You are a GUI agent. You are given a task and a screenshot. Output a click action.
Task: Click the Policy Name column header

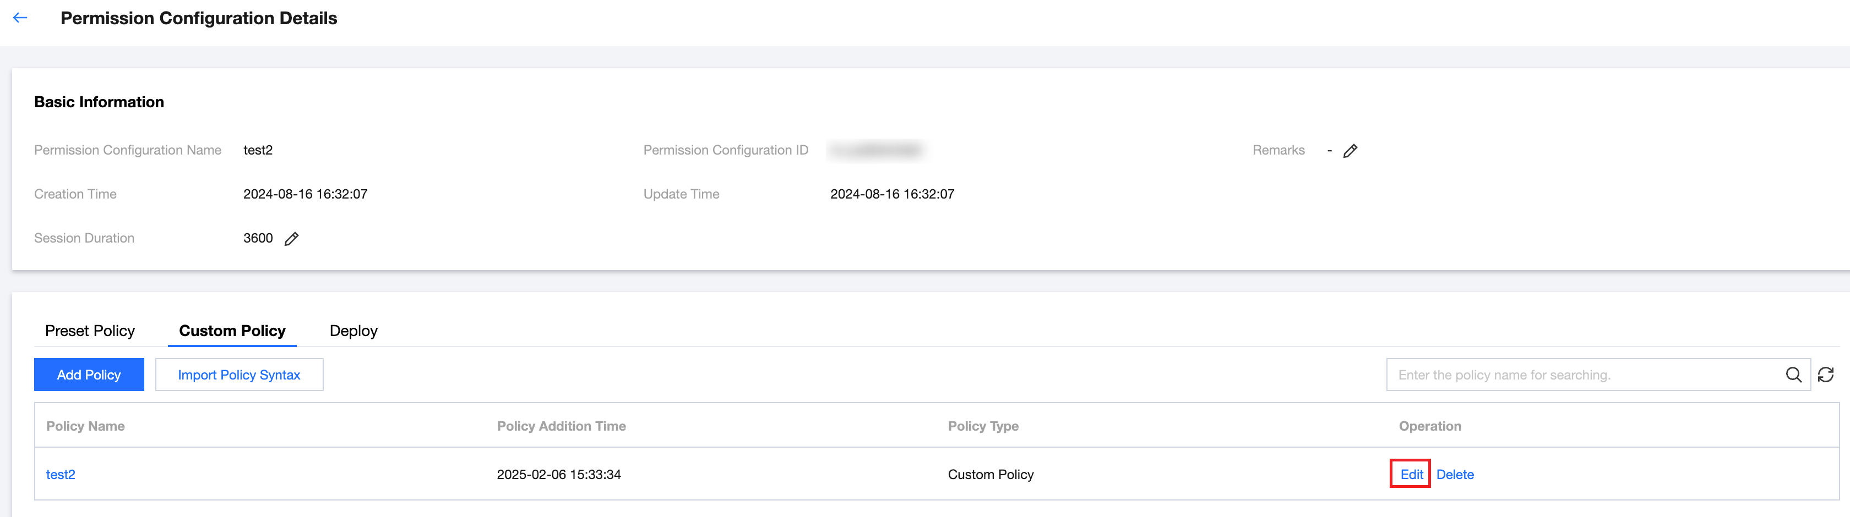[85, 426]
